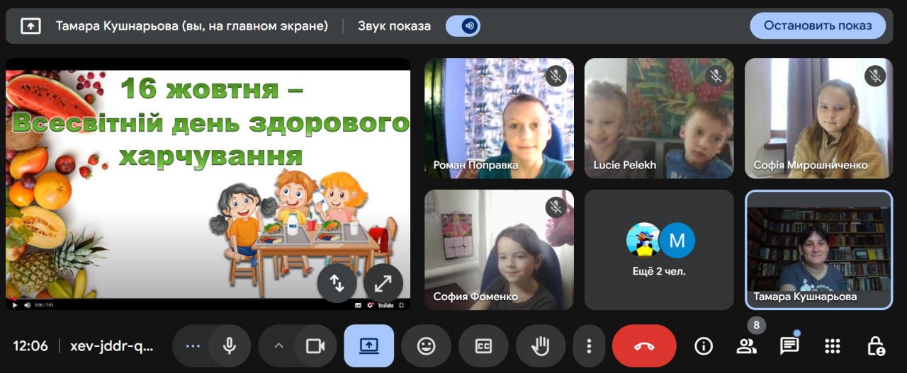Show the participants list
Viewport: 907px width, 373px height.
pyautogui.click(x=746, y=345)
